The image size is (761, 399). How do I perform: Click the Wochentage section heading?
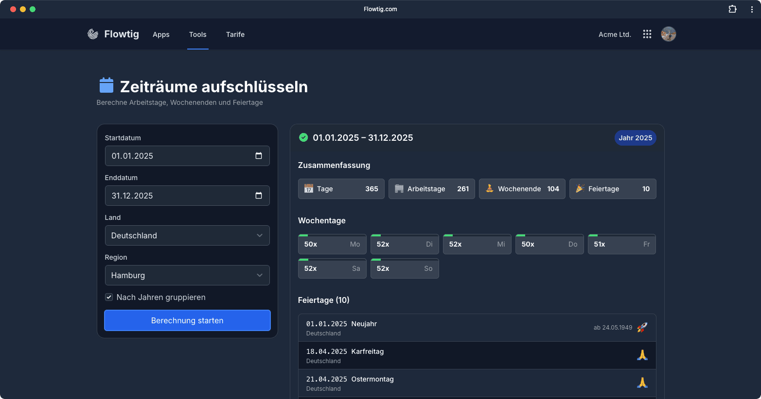(322, 220)
